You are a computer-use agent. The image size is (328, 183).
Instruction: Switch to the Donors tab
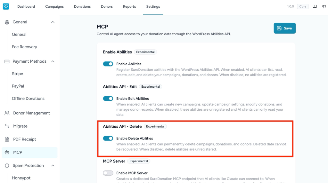(x=107, y=6)
